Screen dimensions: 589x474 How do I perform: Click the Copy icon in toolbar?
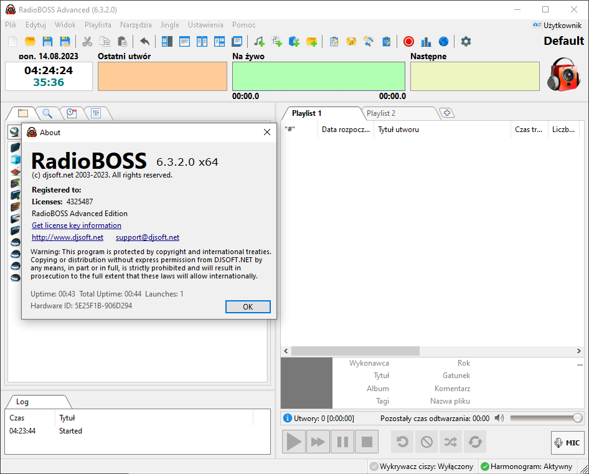coord(105,41)
